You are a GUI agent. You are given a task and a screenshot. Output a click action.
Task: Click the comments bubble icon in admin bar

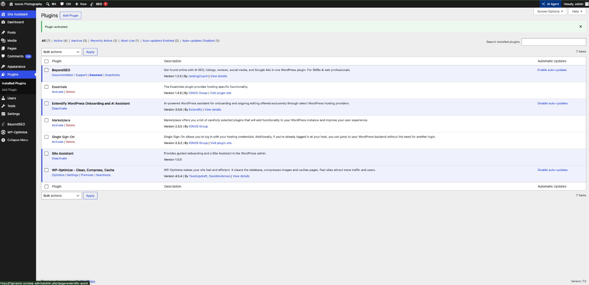click(x=62, y=4)
